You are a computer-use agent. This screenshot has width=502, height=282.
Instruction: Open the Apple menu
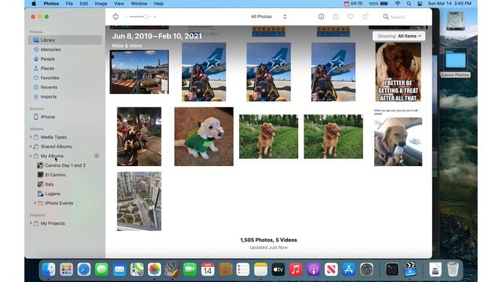tap(34, 3)
